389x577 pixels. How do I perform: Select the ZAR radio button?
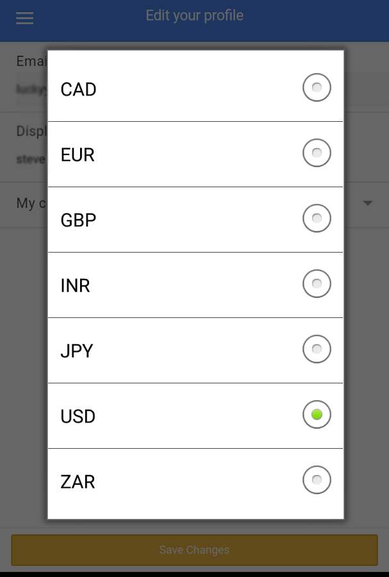[317, 480]
